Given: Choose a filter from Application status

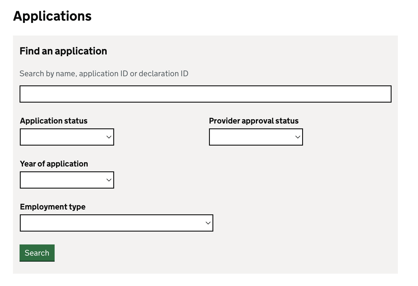Looking at the screenshot, I should click(67, 137).
